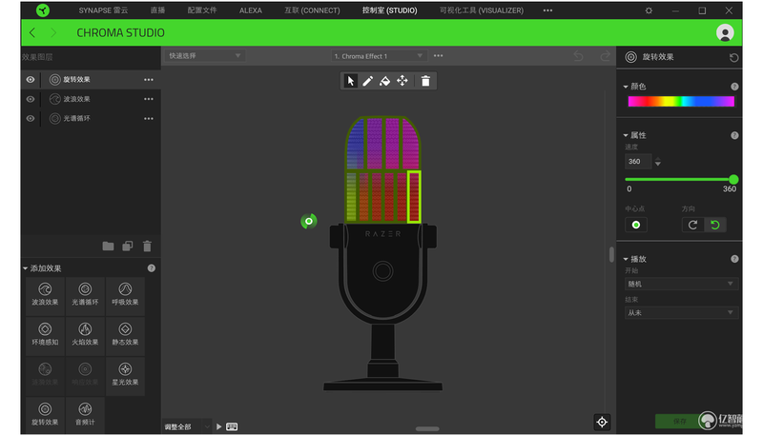763x435 pixels.
Task: Click the green 保存 save button
Action: 680,421
